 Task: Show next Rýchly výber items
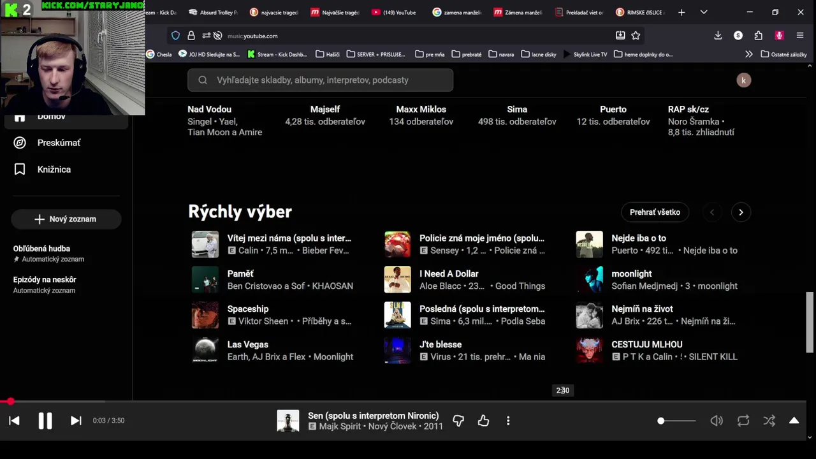[x=741, y=212]
